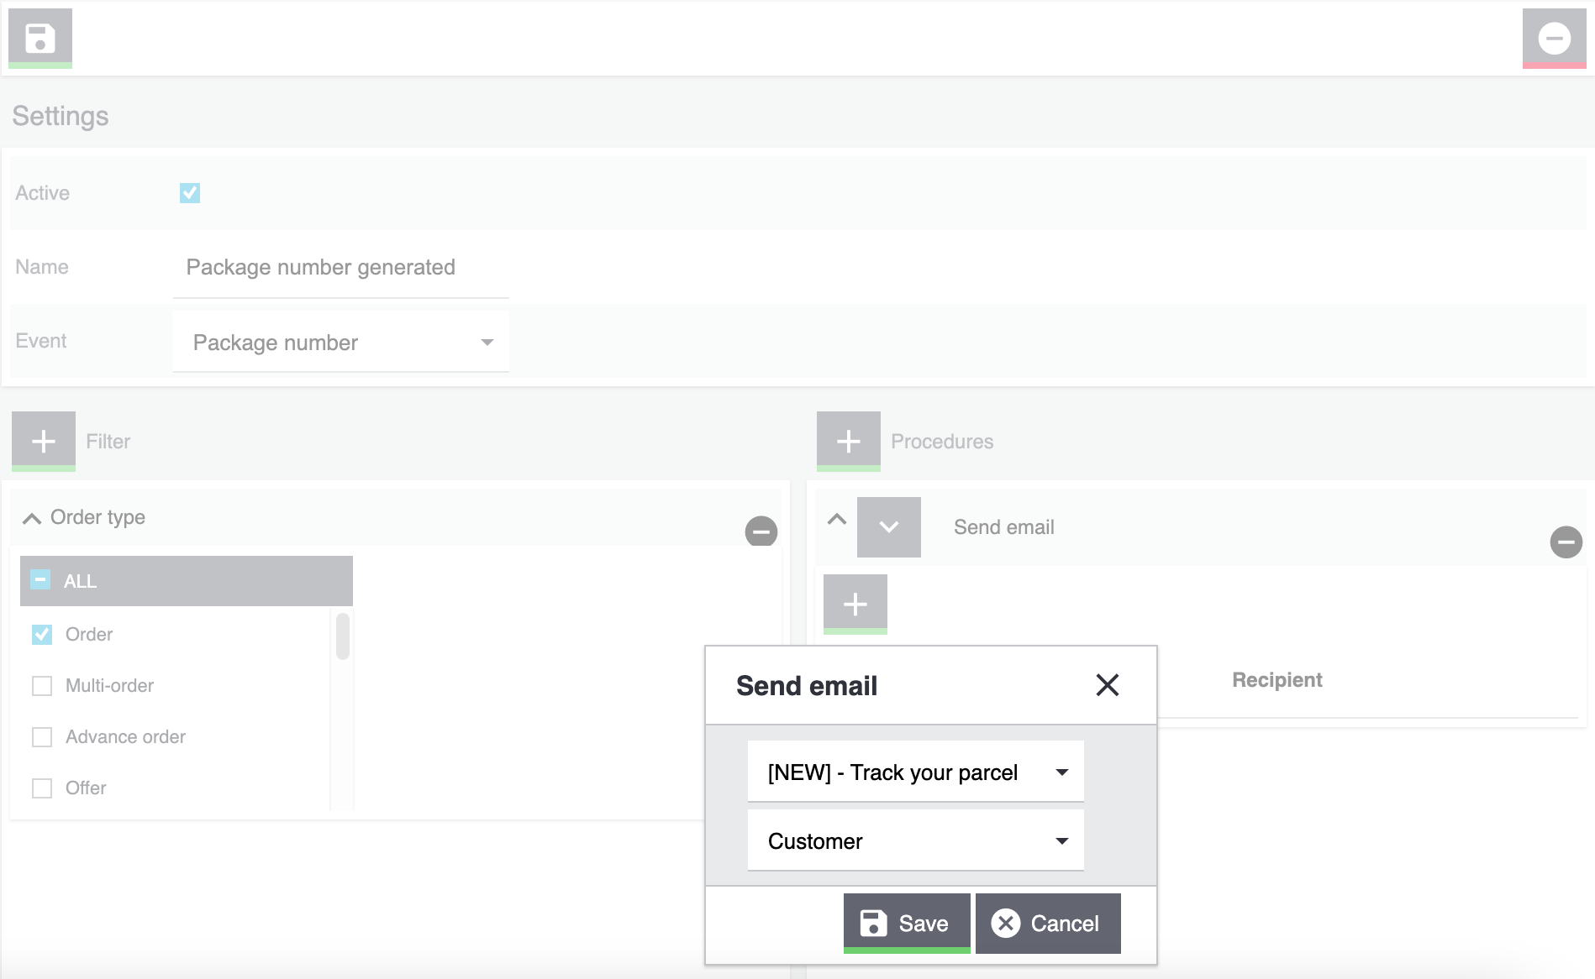Add item under Send email procedure
1595x979 pixels.
point(855,604)
